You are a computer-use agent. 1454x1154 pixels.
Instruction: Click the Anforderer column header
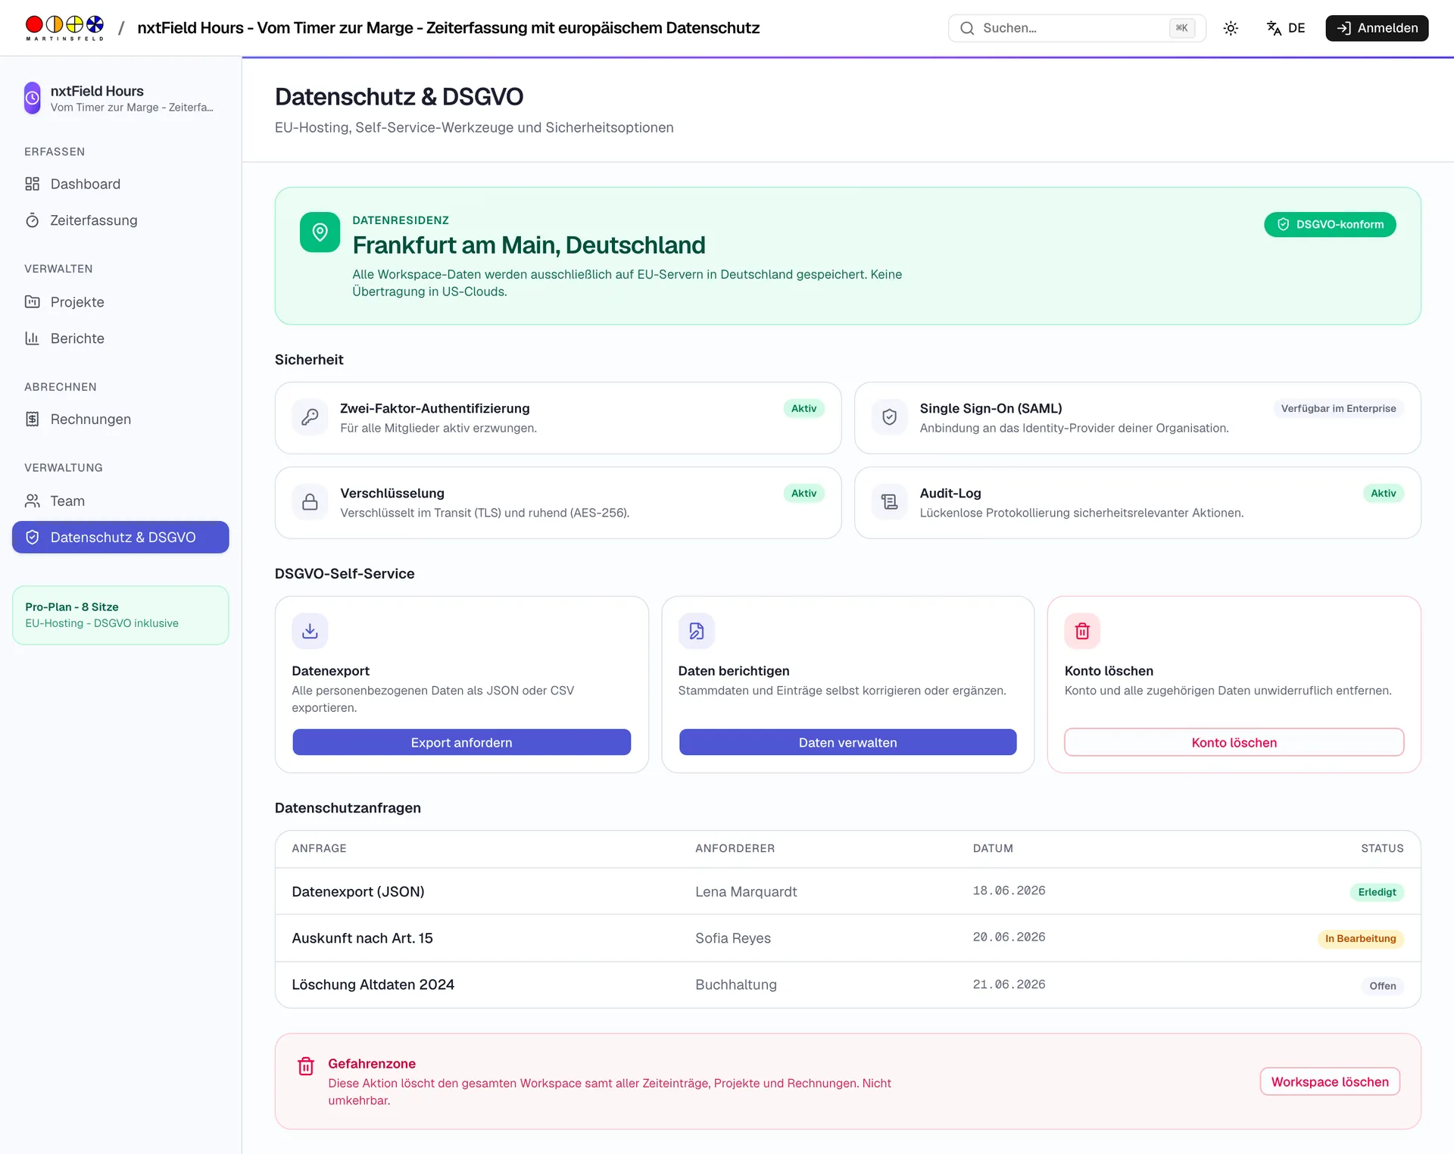735,848
